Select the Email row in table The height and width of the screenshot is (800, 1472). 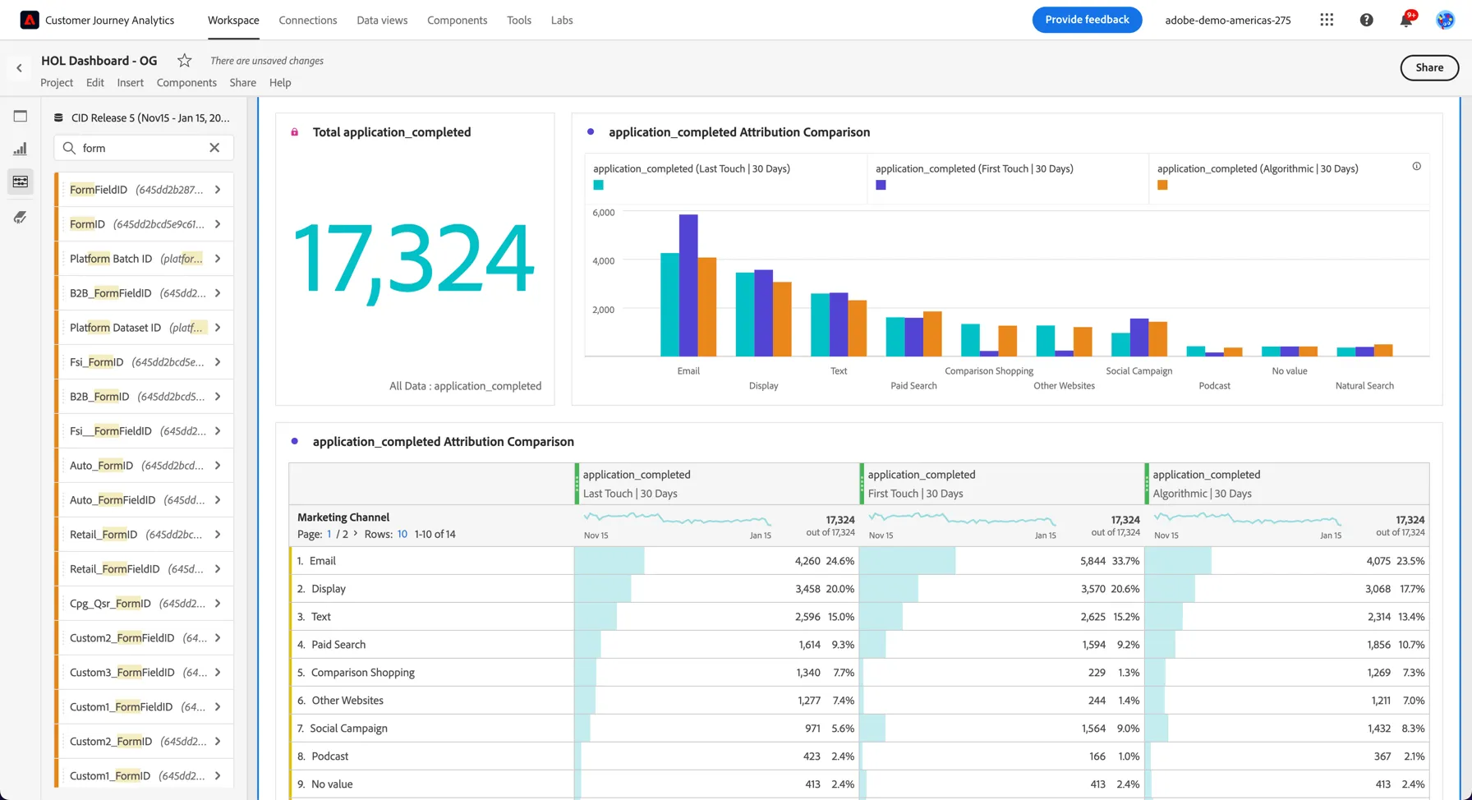432,561
